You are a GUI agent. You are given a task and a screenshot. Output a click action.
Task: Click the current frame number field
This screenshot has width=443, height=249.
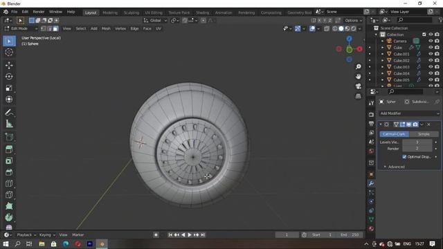pyautogui.click(x=287, y=235)
